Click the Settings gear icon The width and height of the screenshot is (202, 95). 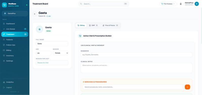click(4, 61)
